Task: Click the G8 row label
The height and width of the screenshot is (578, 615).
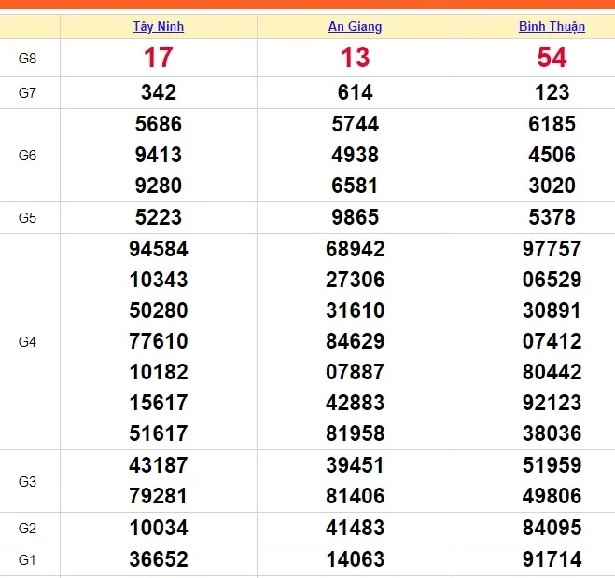Action: [28, 58]
